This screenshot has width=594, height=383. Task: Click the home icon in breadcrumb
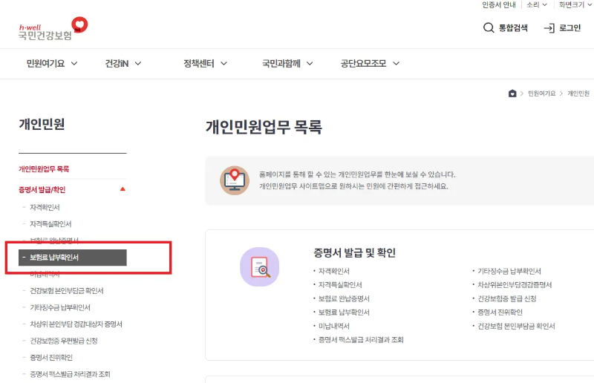click(x=512, y=94)
